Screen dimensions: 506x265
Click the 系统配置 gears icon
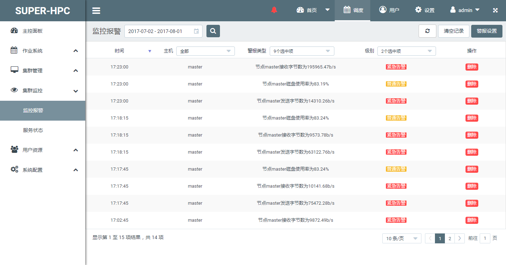click(14, 169)
